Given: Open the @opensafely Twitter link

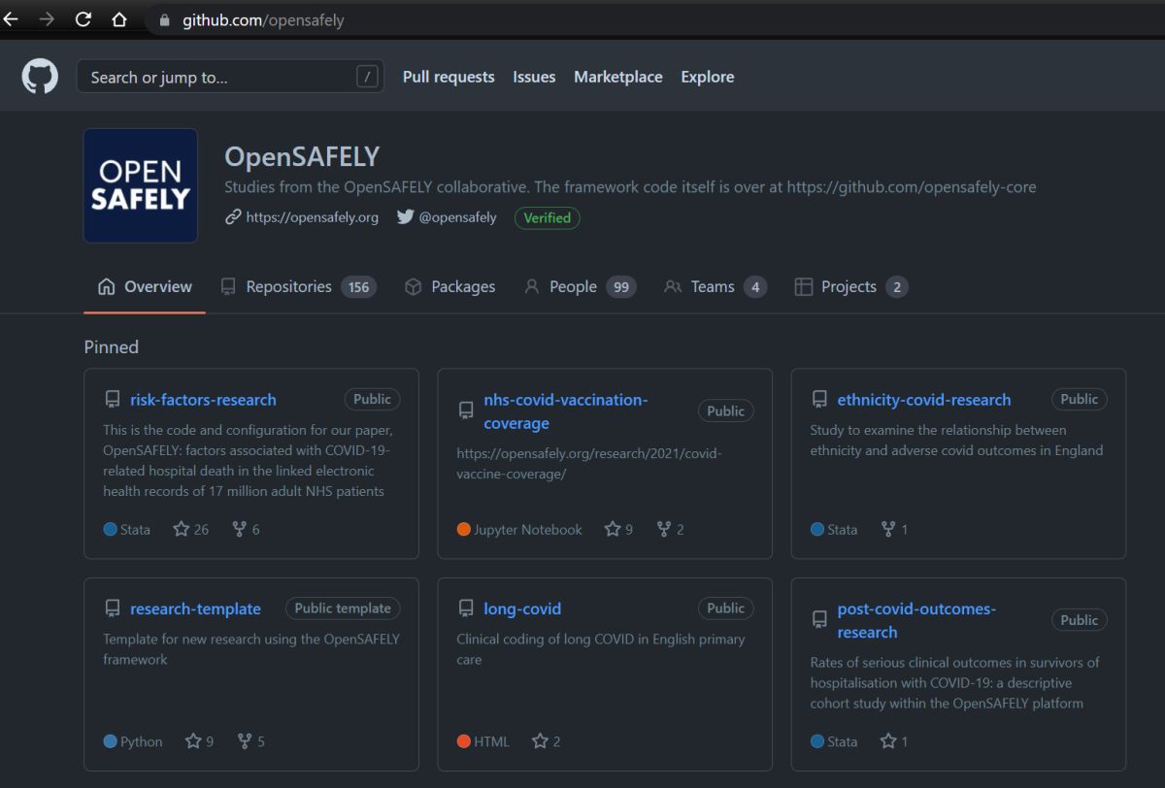Looking at the screenshot, I should pos(457,217).
